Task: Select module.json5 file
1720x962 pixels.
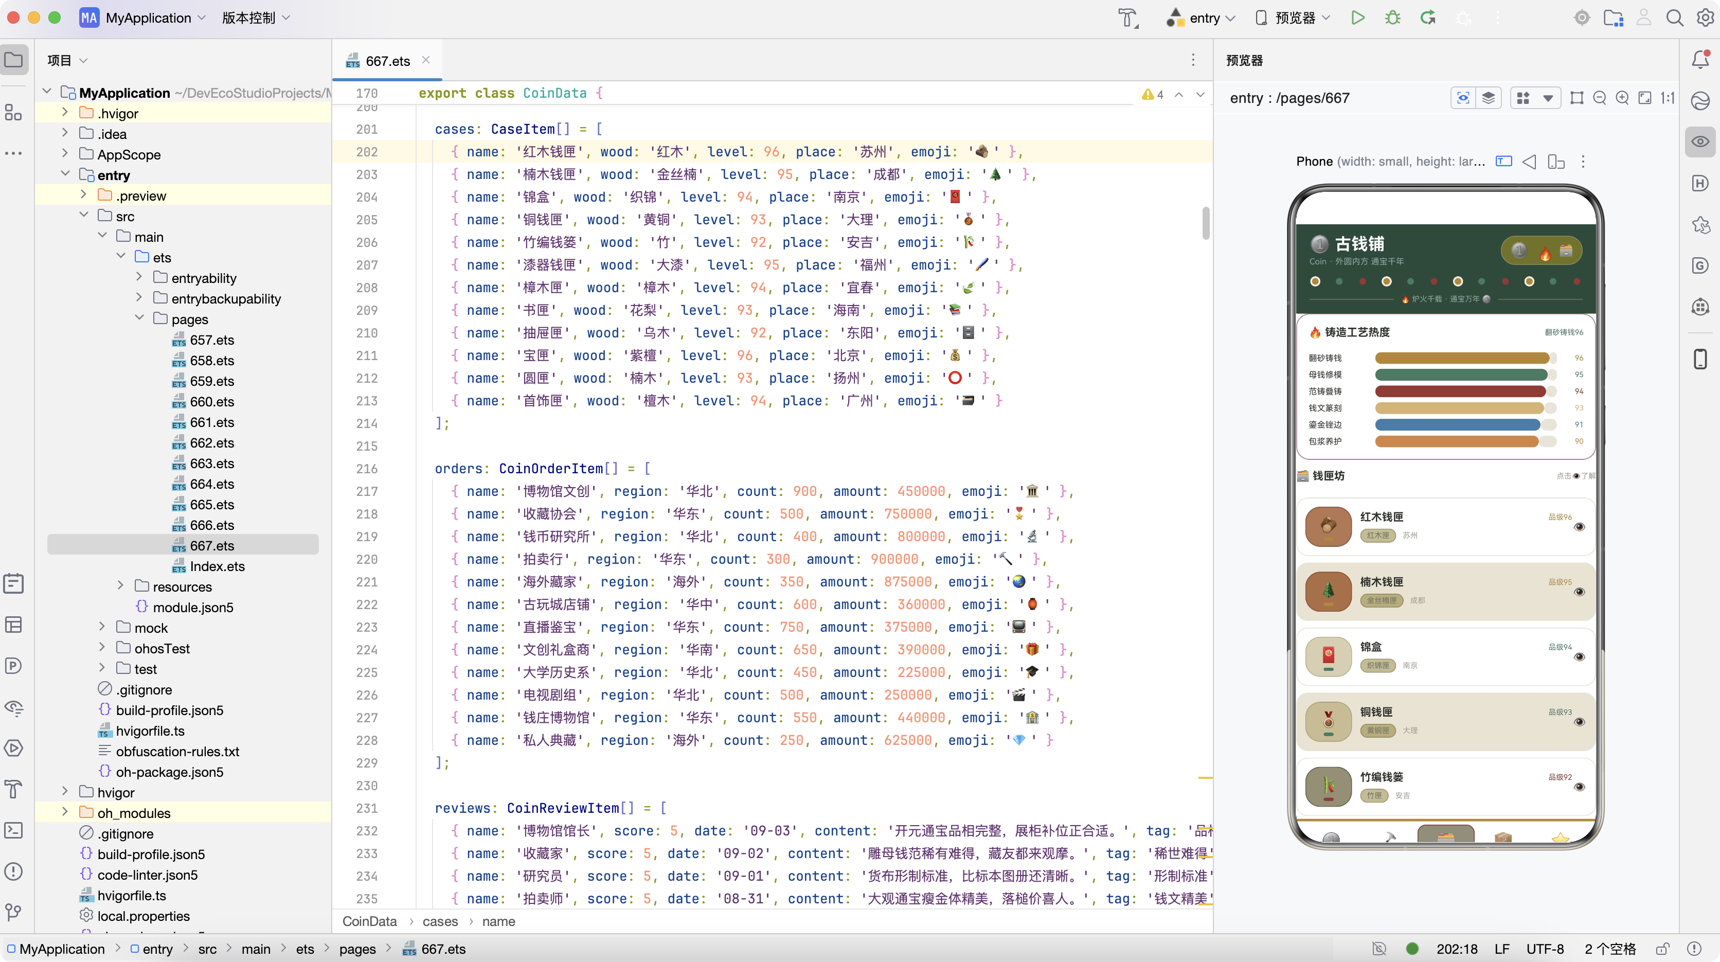Action: pyautogui.click(x=192, y=607)
